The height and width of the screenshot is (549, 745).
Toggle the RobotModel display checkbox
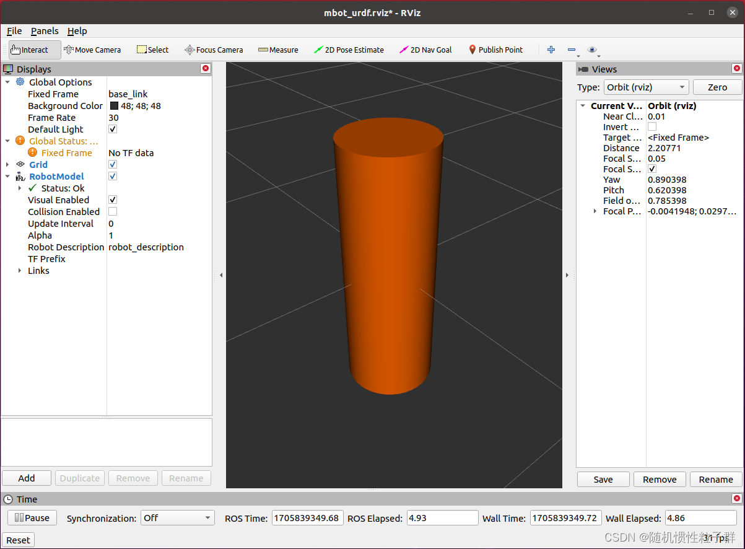tap(113, 176)
